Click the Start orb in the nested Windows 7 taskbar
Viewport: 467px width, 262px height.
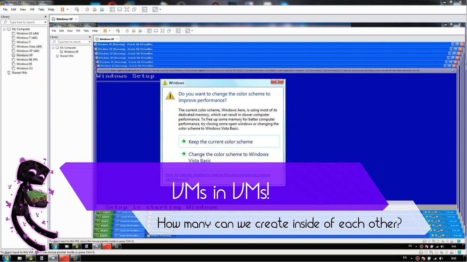(55, 246)
